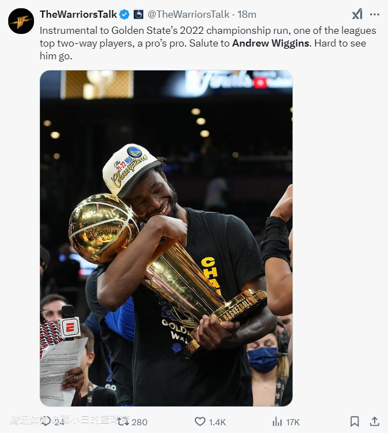The height and width of the screenshot is (433, 388).
Task: Click the 280 repost count
Action: click(139, 422)
